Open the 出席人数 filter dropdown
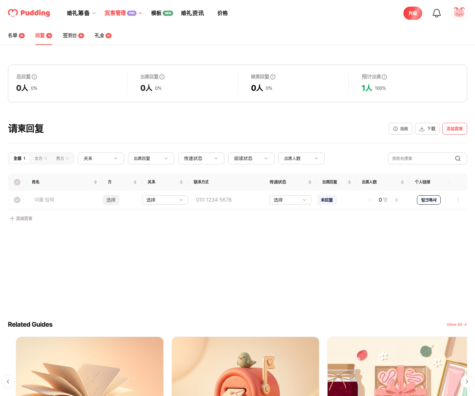 click(x=301, y=158)
